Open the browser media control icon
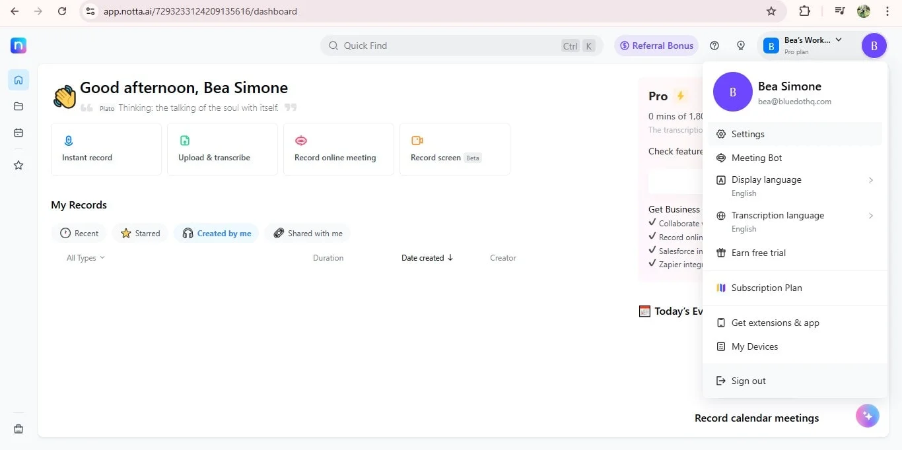 (839, 11)
